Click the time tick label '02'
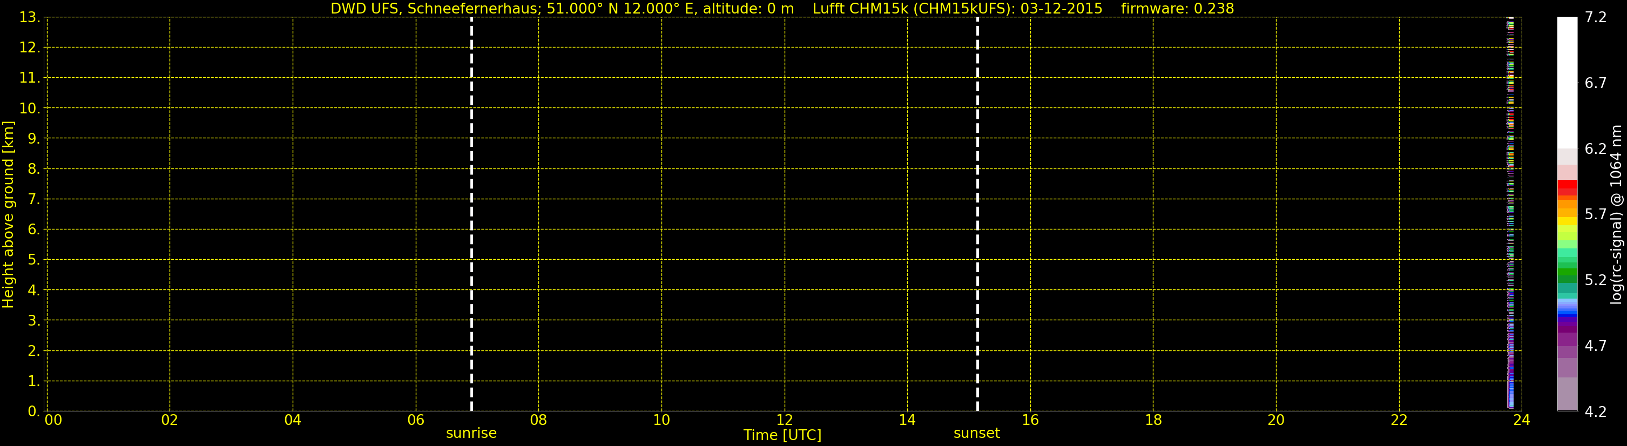This screenshot has width=1627, height=446. (170, 420)
